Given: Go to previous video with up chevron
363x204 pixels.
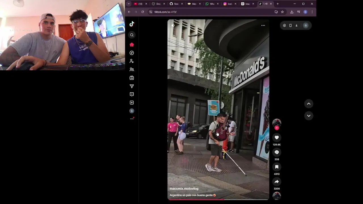Looking at the screenshot, I should [x=309, y=104].
